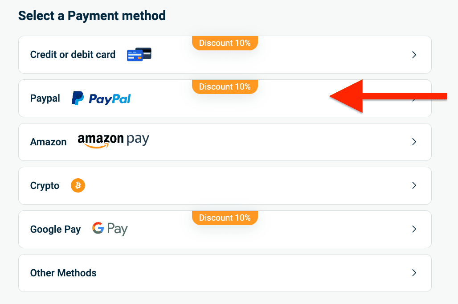Expand the Amazon option chevron
This screenshot has height=304, width=458.
(414, 142)
